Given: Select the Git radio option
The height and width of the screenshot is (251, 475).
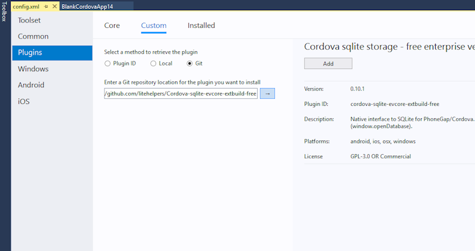Looking at the screenshot, I should pos(190,63).
